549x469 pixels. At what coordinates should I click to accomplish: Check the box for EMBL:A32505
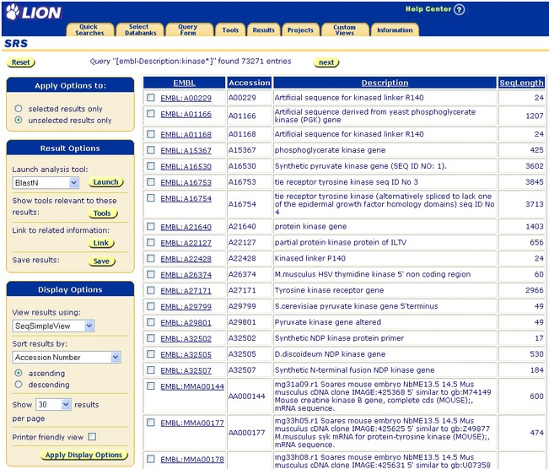tap(151, 353)
